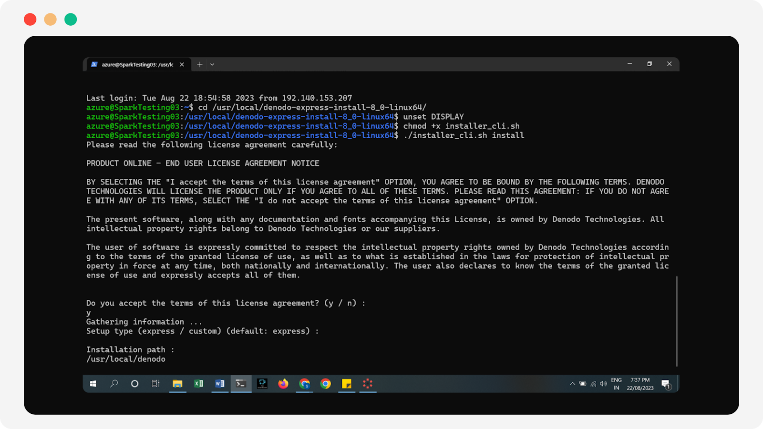763x429 pixels.
Task: Click the green macOS-style dot
Action: click(x=71, y=20)
